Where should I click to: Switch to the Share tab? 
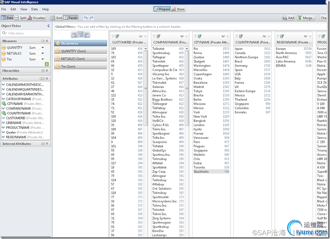click(178, 9)
